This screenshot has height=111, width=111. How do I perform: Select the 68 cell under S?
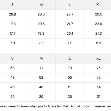pyautogui.click(x=12, y=68)
